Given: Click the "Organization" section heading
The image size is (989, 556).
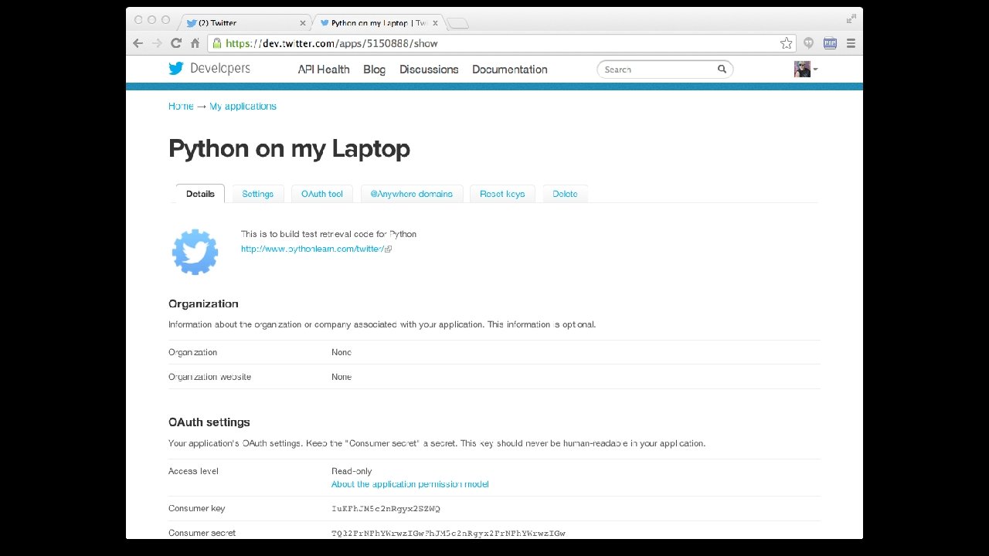Looking at the screenshot, I should [203, 304].
